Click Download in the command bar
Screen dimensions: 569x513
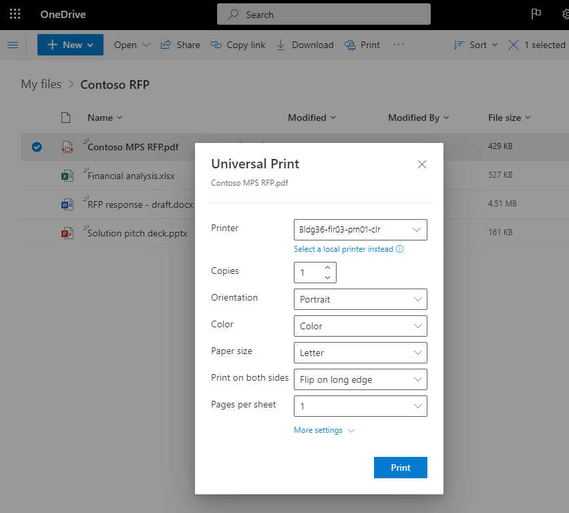[x=305, y=45]
